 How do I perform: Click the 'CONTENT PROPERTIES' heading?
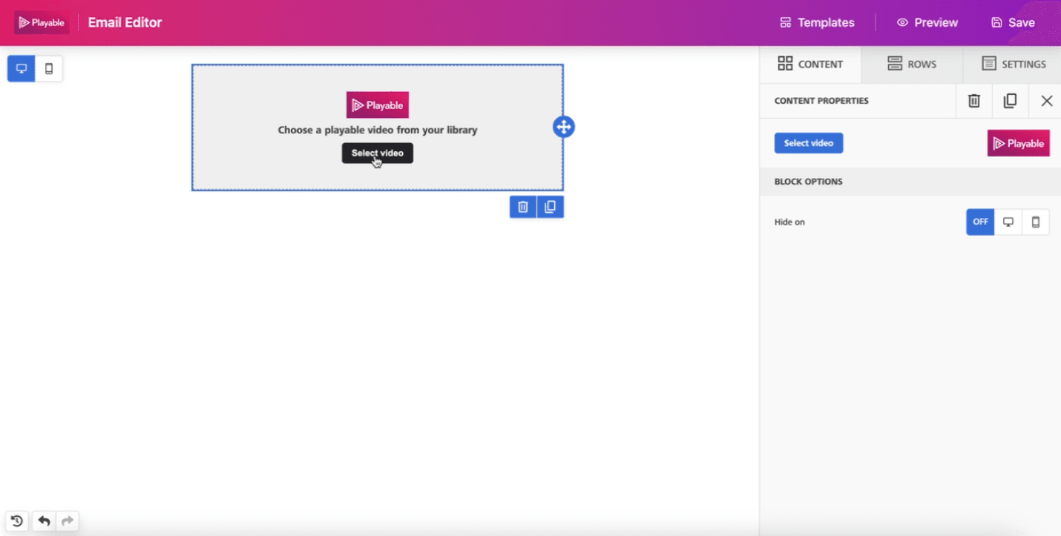coord(821,101)
